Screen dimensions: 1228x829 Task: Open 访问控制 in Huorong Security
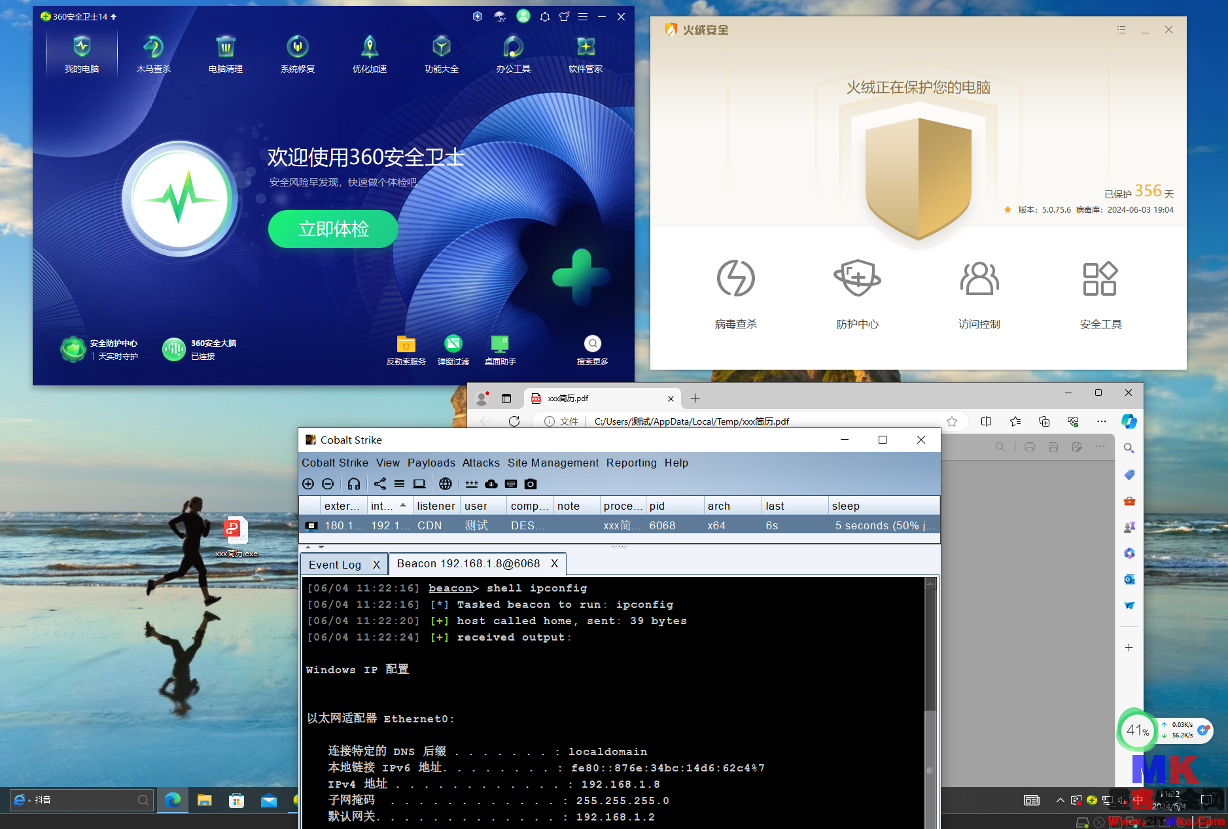[x=979, y=294]
